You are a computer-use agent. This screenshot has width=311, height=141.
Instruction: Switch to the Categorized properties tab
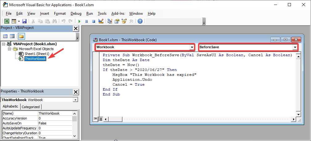pyautogui.click(x=31, y=107)
